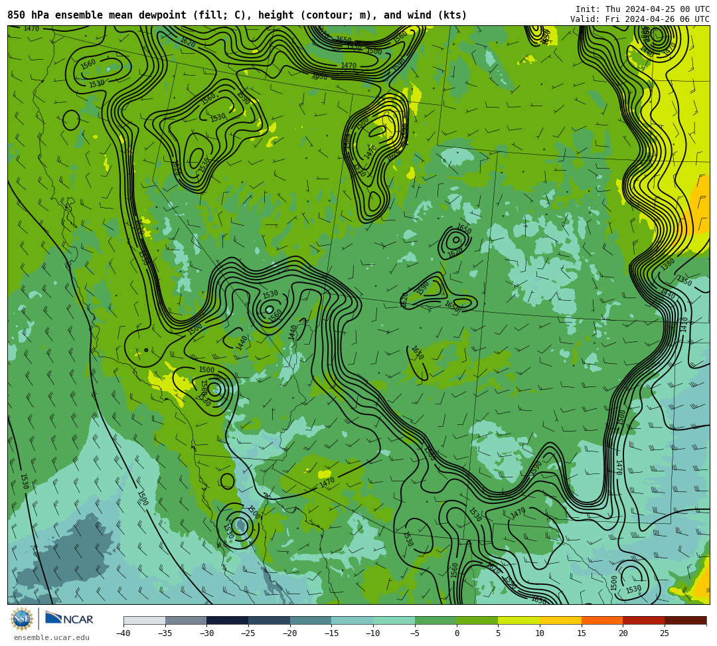Click the Init: Thu 2024-04-25 00 UTC text

coord(643,9)
